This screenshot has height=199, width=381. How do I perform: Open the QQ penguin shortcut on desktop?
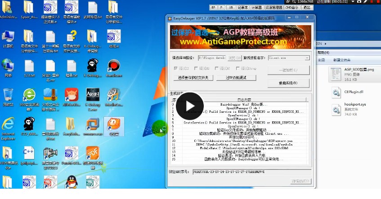(x=72, y=182)
